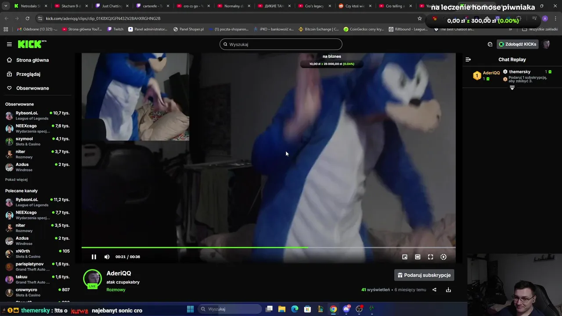The width and height of the screenshot is (562, 316).
Task: Switch to the Netrodalo browser tab
Action: pos(31,6)
